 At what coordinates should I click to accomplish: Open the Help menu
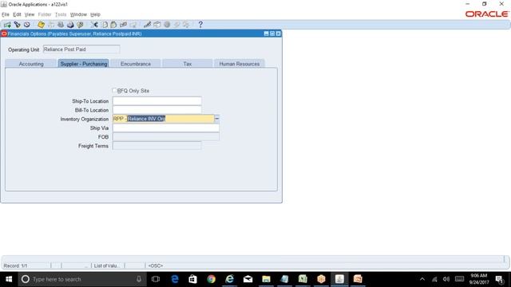95,14
